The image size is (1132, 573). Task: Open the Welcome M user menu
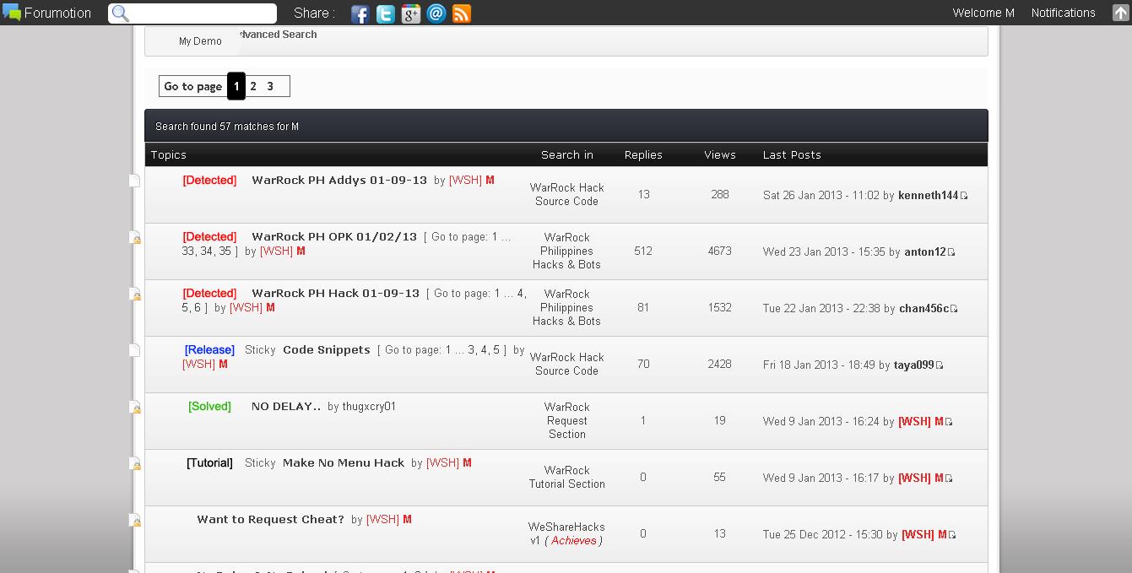tap(983, 13)
